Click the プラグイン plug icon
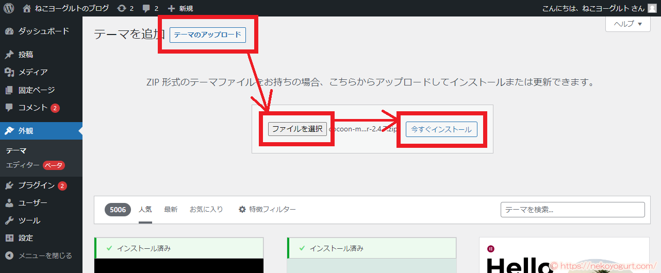The width and height of the screenshot is (661, 273). (9, 185)
